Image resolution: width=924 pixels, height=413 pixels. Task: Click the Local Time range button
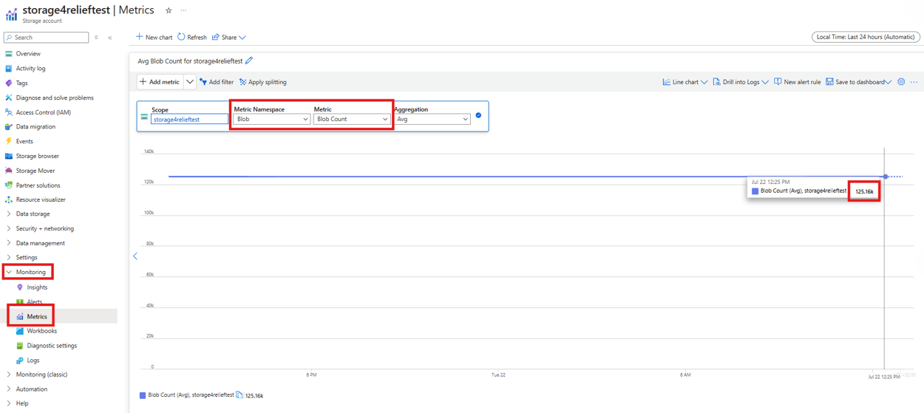tap(866, 37)
